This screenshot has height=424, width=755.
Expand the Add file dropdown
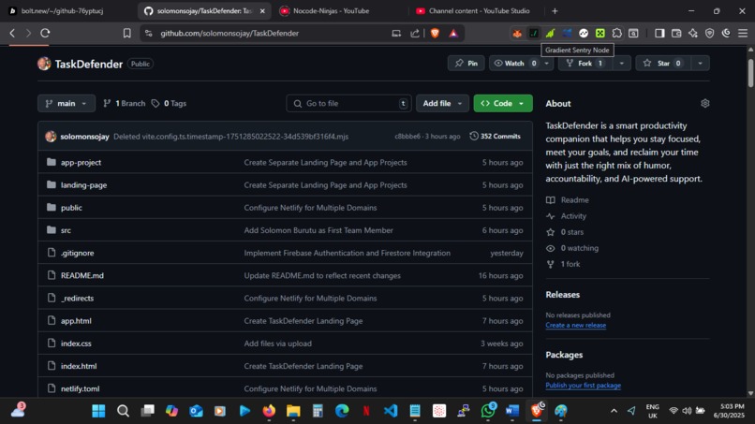[x=442, y=104]
